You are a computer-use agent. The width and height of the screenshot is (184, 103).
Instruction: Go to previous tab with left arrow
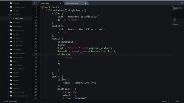tap(34, 3)
